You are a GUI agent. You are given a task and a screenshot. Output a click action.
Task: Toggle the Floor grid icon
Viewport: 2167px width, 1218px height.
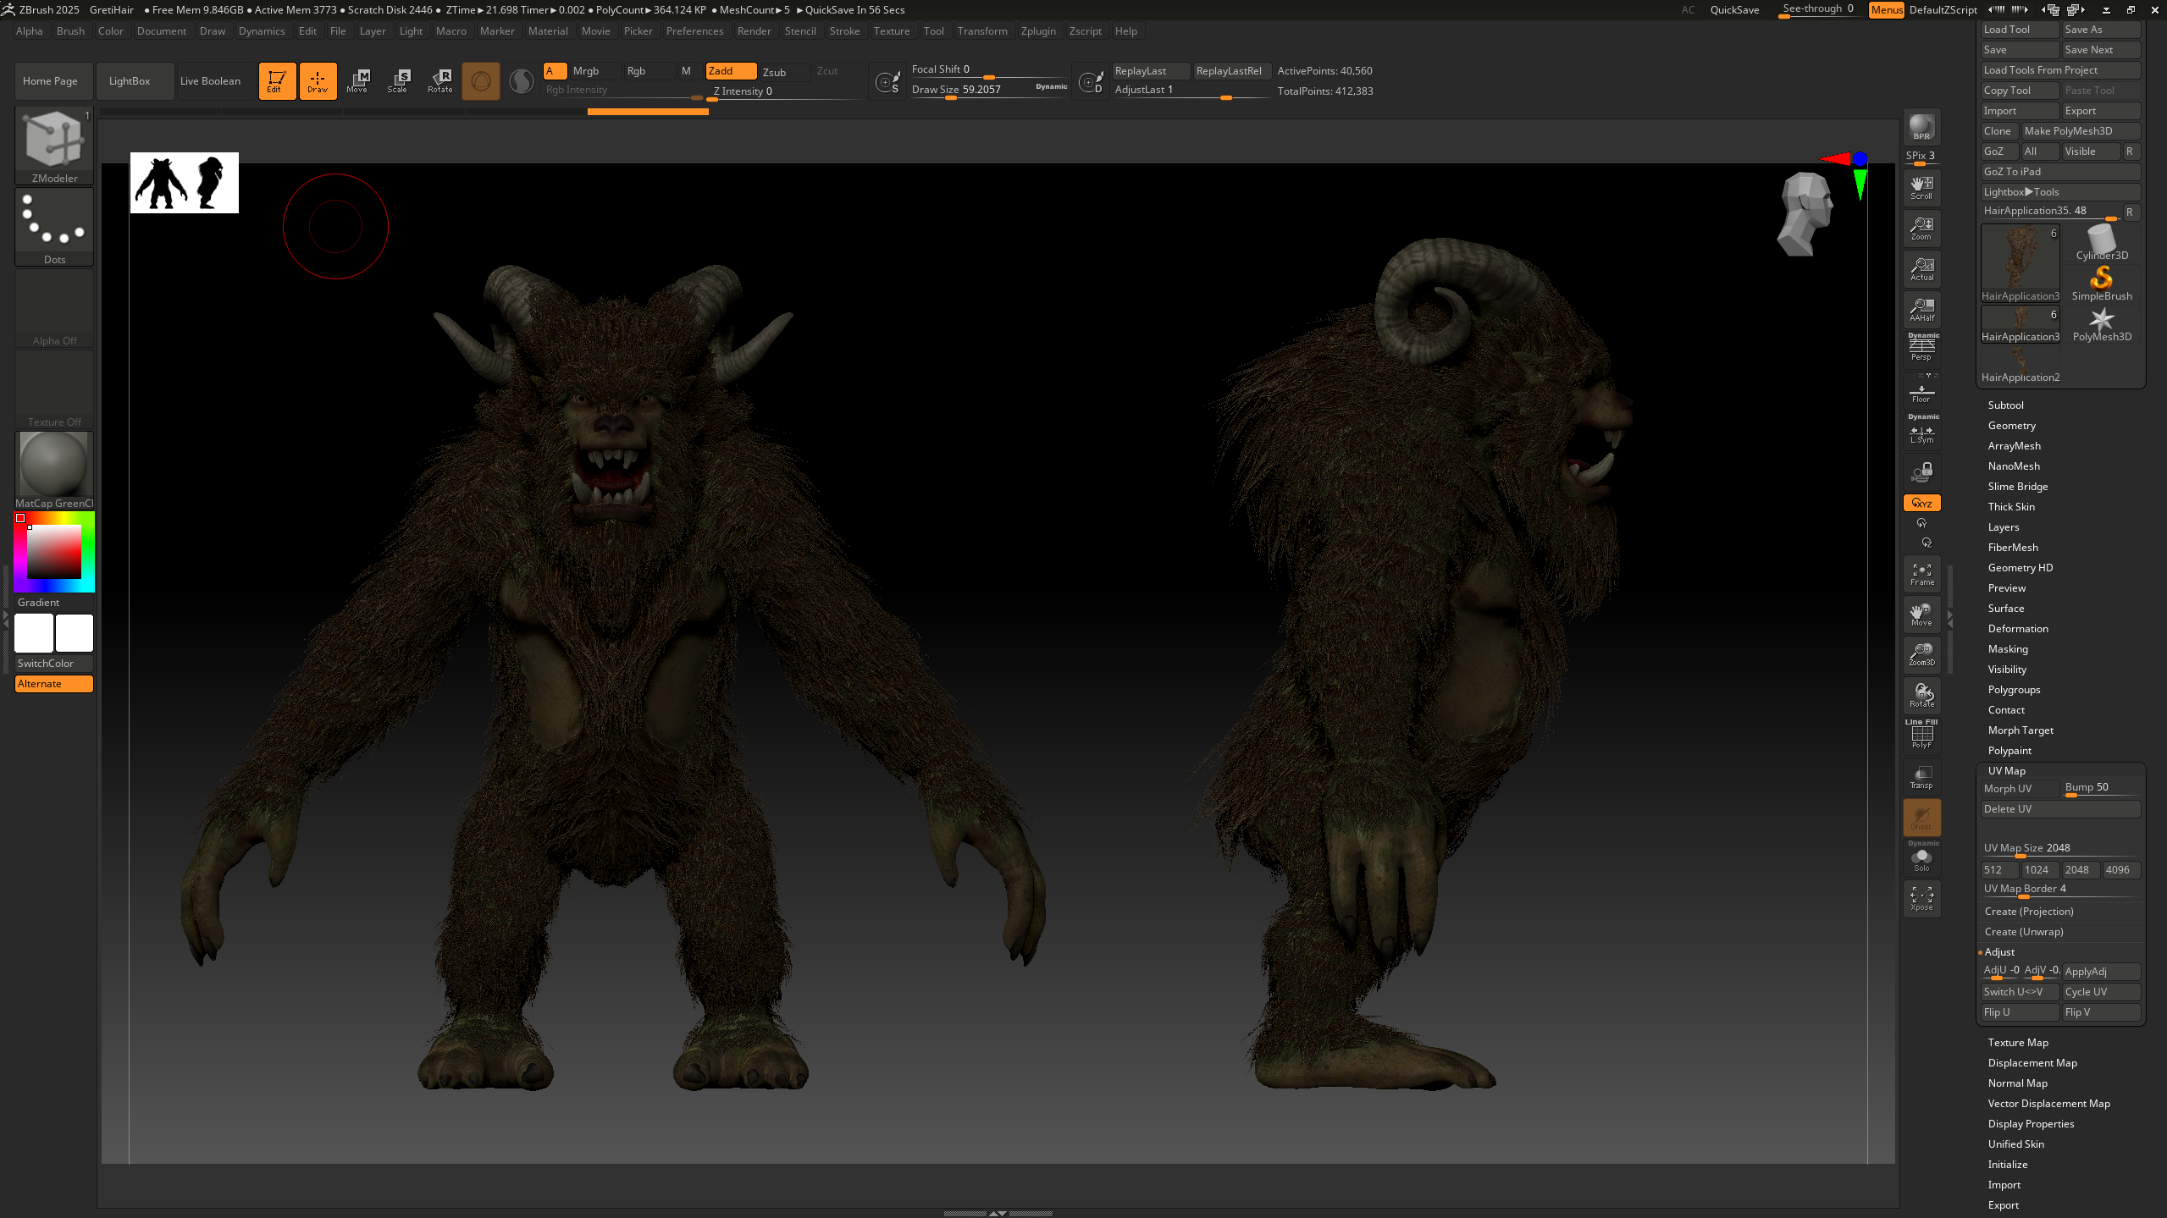coord(1921,393)
